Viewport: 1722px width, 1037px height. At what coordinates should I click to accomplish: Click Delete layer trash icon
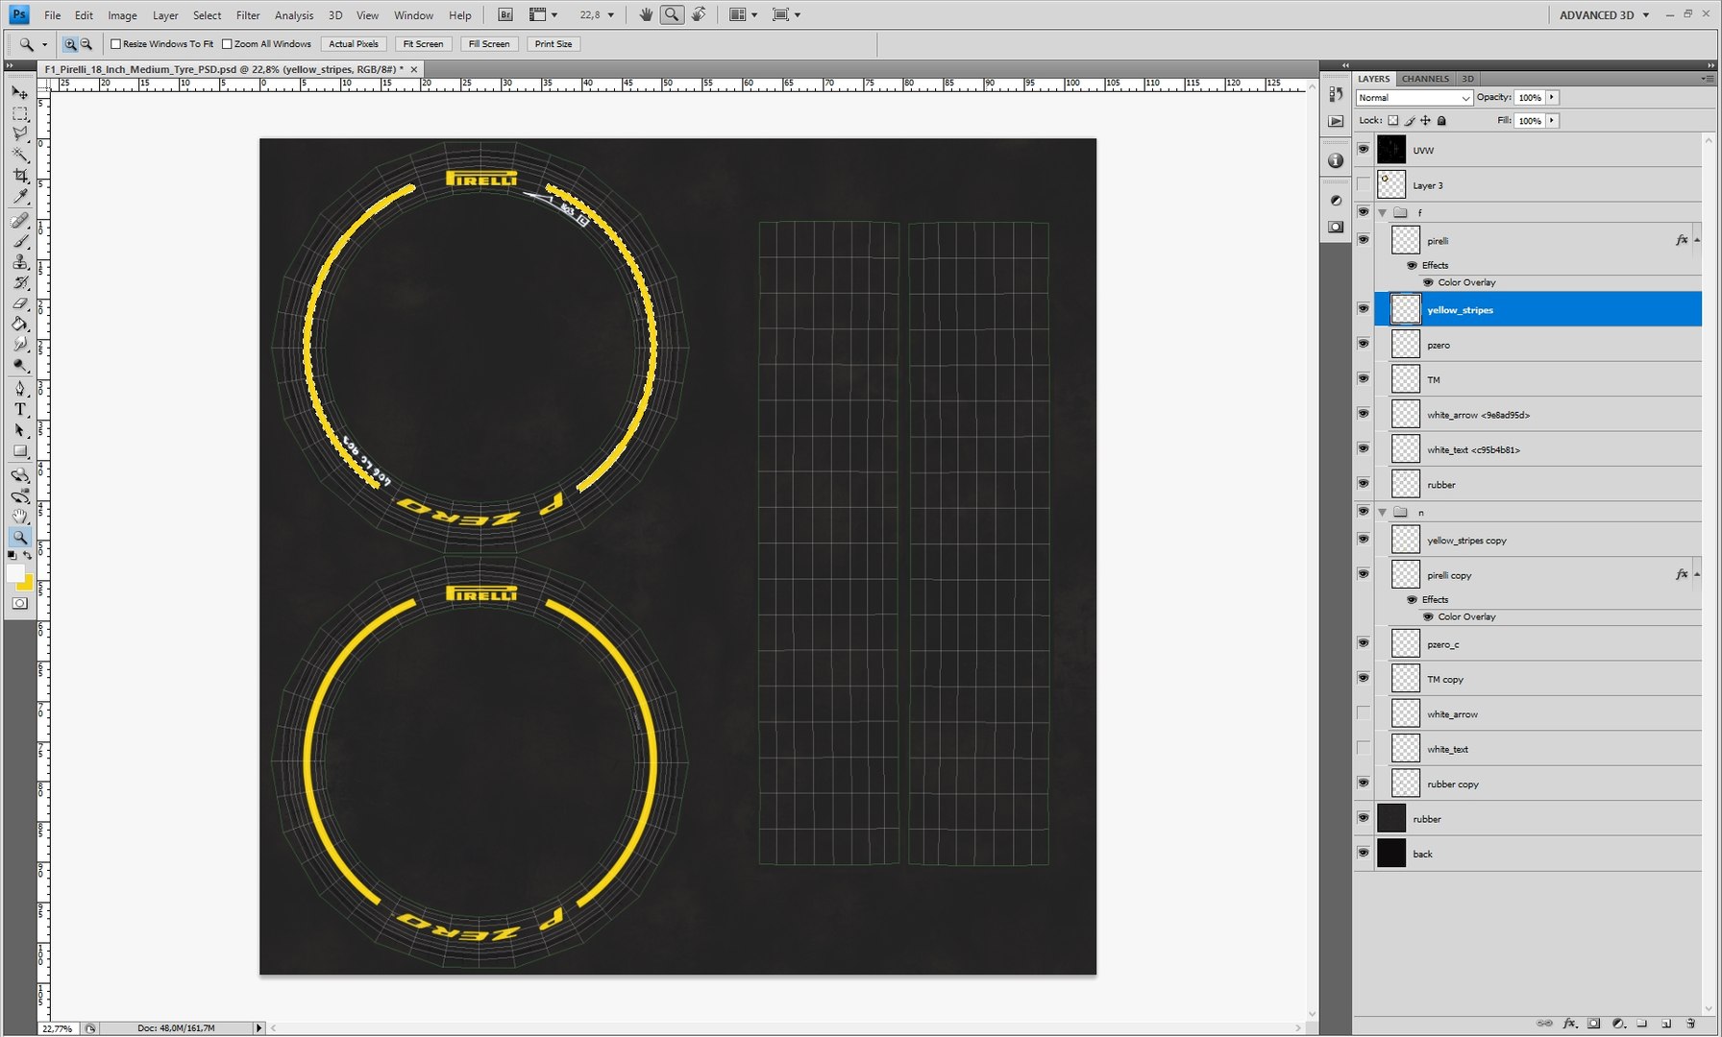[x=1691, y=1024]
